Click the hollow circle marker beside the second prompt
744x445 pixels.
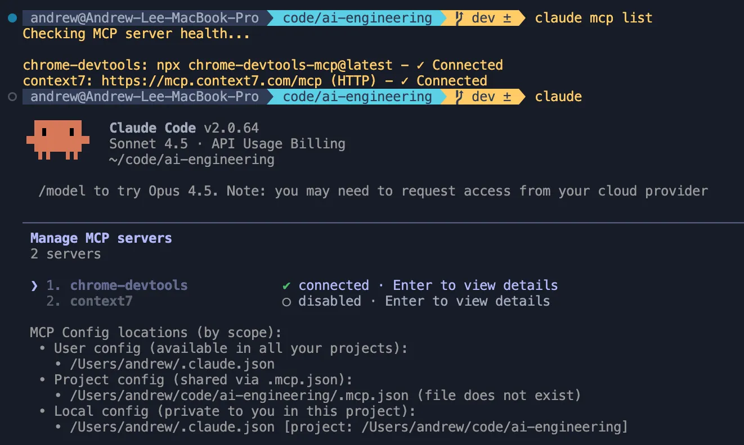coord(12,96)
